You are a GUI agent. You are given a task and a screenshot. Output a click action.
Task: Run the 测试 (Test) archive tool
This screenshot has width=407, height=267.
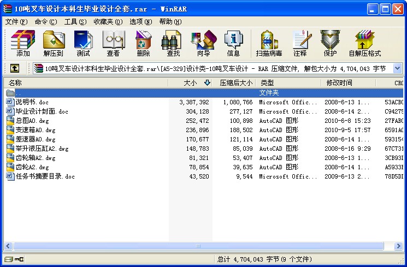83,43
